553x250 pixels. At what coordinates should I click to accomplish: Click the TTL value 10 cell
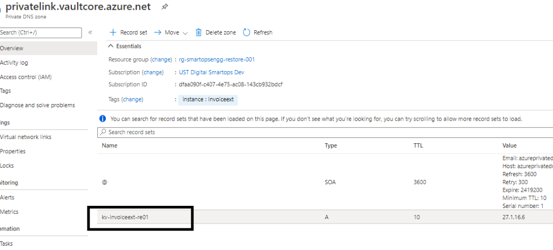tap(416, 217)
